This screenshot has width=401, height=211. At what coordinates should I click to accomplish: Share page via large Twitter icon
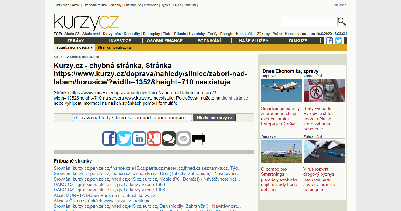coord(124,138)
